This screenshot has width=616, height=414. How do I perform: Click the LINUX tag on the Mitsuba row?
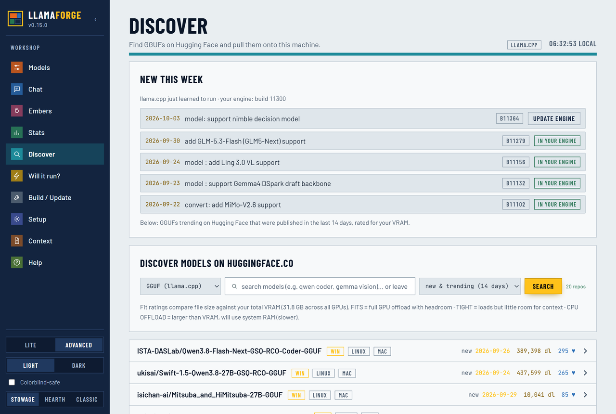click(320, 395)
